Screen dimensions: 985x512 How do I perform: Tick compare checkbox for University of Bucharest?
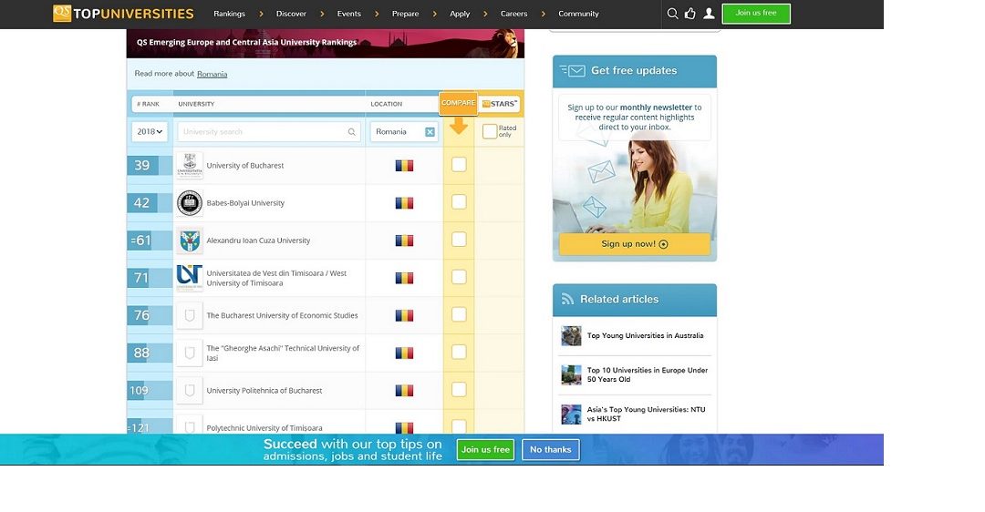(x=459, y=164)
